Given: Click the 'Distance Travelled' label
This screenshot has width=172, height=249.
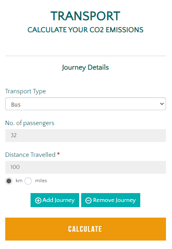Looking at the screenshot, I should click(30, 155).
